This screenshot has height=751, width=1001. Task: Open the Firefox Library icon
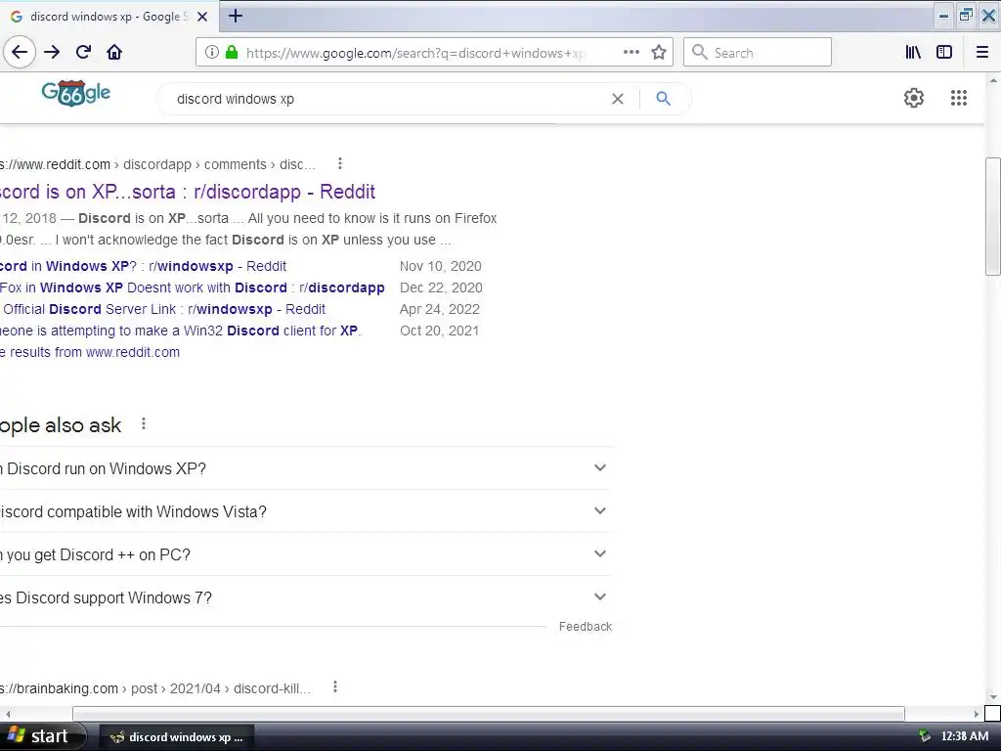913,53
